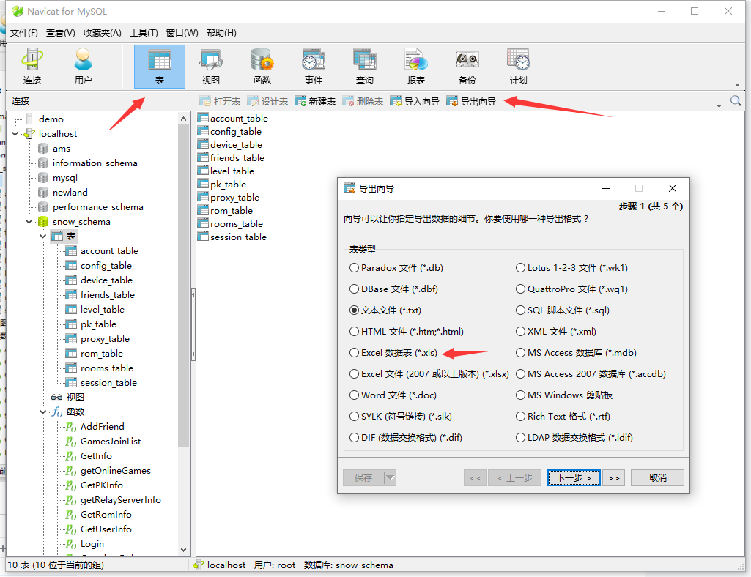Choose Excel 数据表 (*.xls) format
751x577 pixels.
pos(393,352)
